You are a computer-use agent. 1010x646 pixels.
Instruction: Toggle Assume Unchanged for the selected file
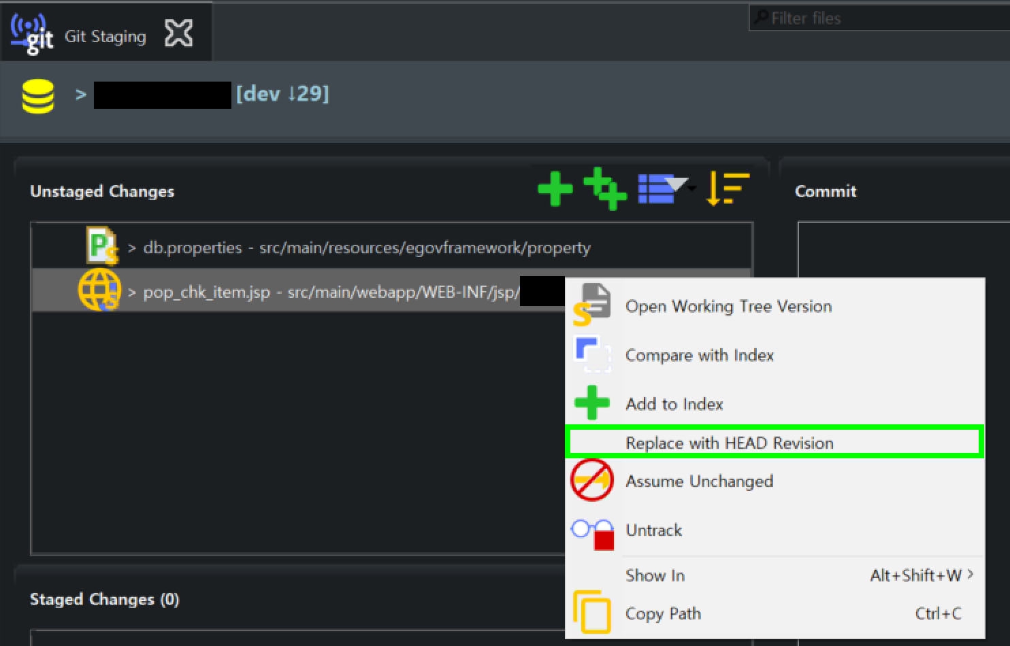(699, 481)
